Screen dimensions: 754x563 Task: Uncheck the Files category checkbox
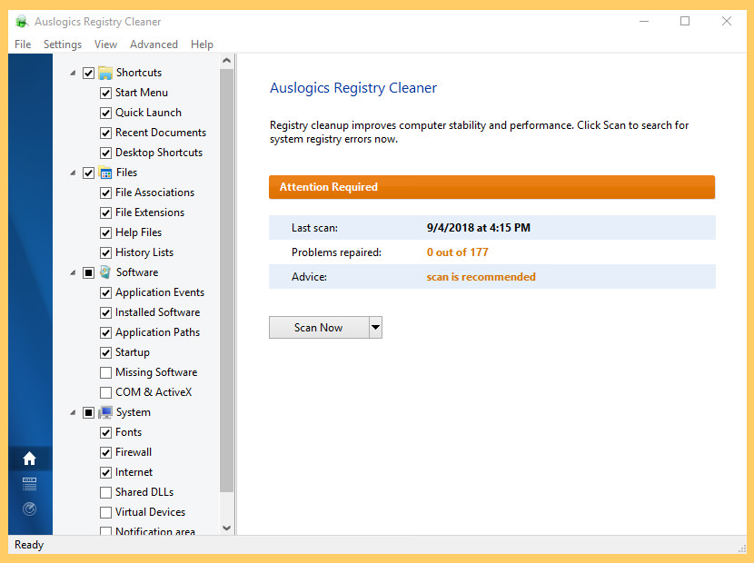(x=88, y=173)
